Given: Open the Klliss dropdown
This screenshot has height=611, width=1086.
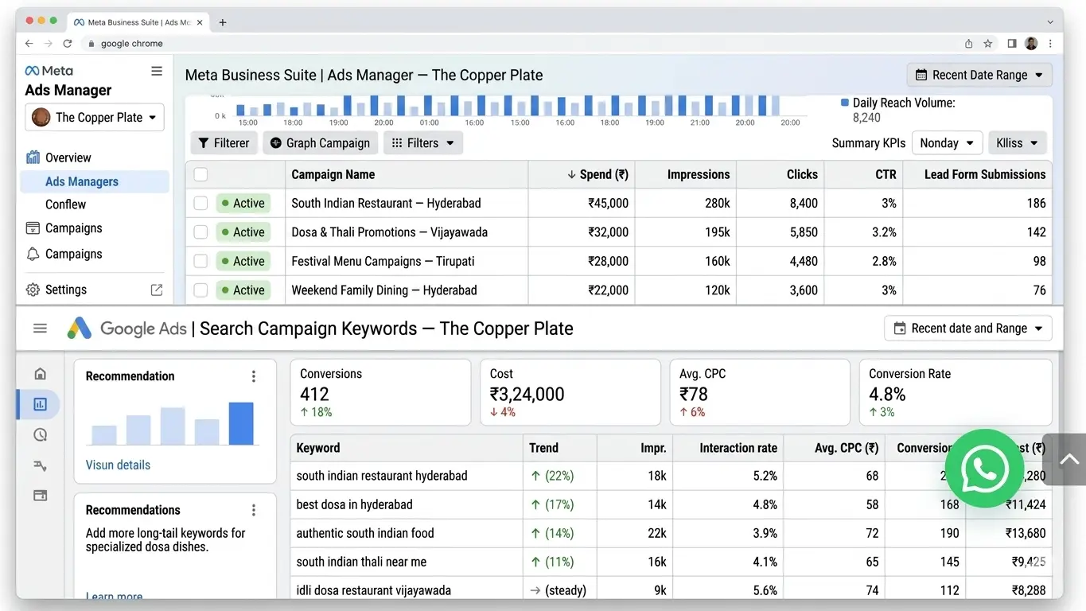Looking at the screenshot, I should tap(1017, 143).
